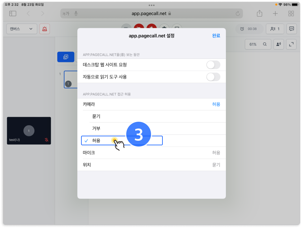Tap 완료 to close settings
This screenshot has height=228, width=302.
tap(216, 36)
